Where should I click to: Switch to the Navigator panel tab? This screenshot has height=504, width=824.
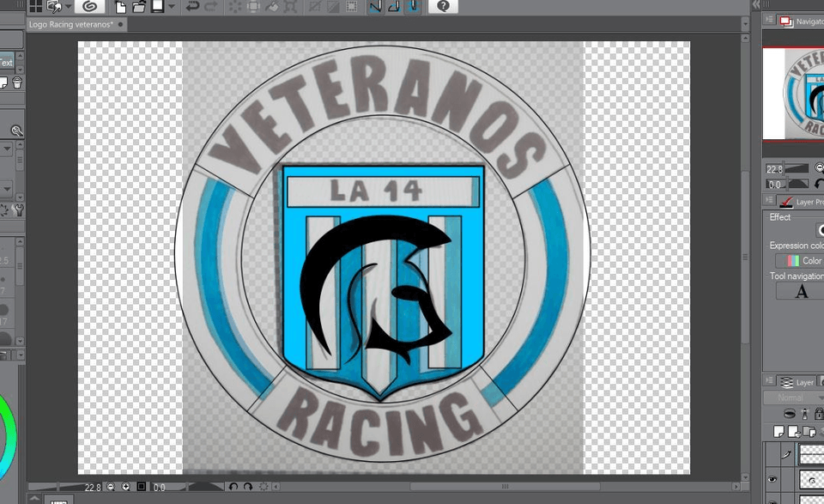coord(803,21)
